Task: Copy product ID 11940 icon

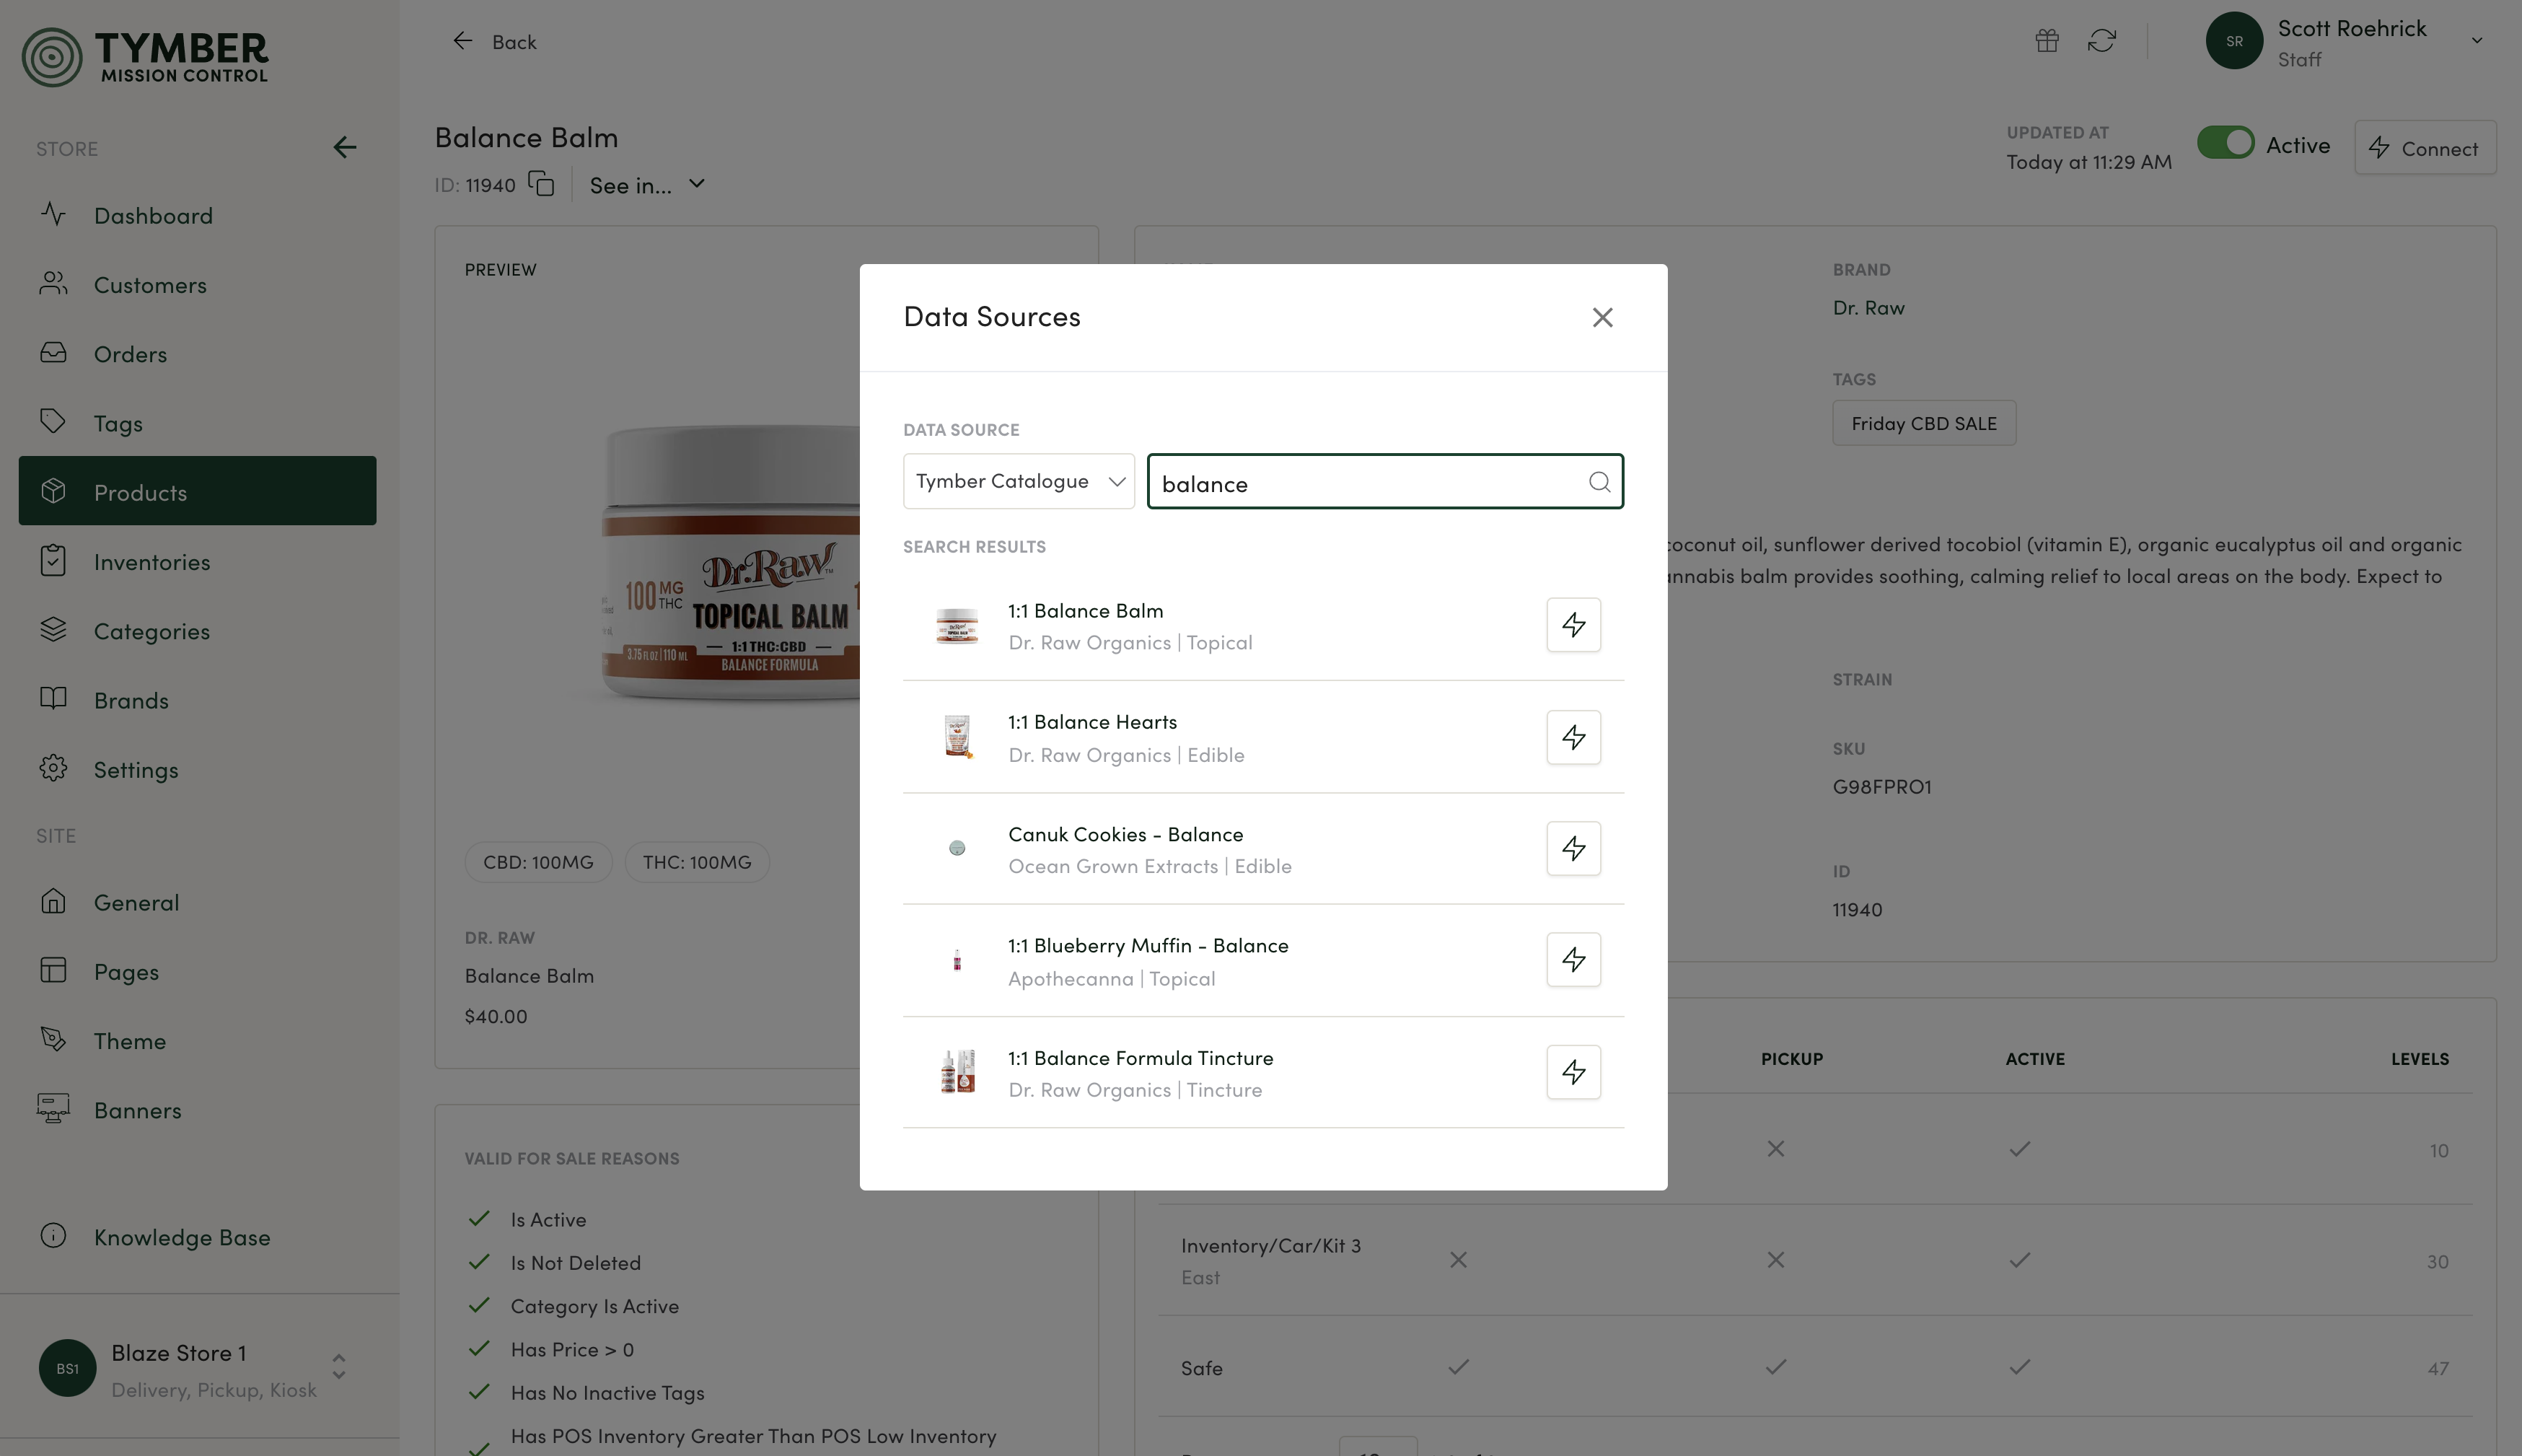Action: coord(541,184)
